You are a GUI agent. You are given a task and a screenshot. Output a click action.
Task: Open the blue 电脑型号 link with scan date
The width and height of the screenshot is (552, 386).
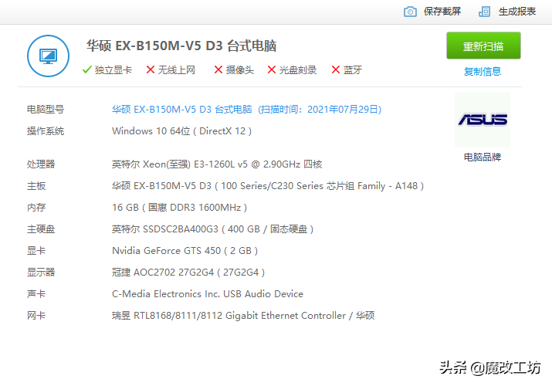246,110
